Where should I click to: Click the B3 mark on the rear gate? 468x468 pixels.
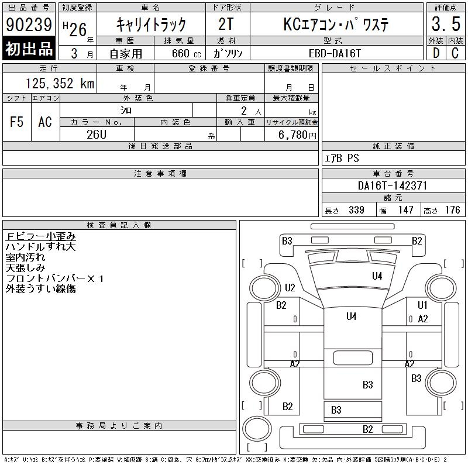[336, 410]
